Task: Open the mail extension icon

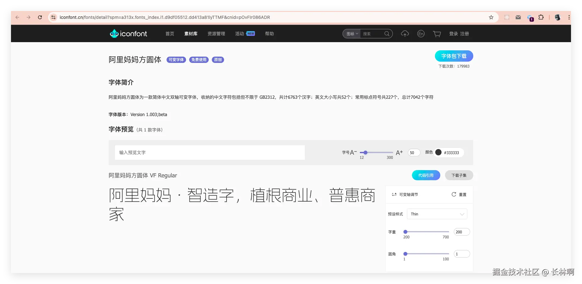Action: click(518, 17)
